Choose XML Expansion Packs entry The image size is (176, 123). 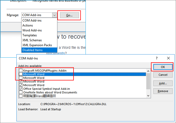37,45
